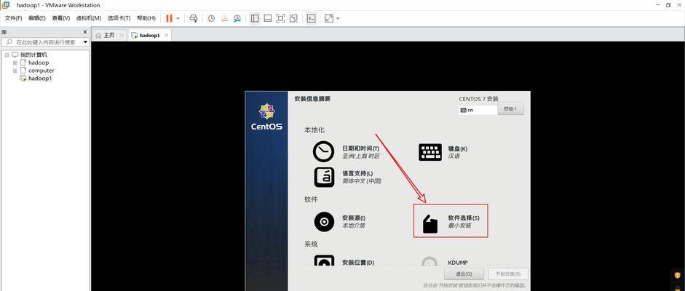Image resolution: width=685 pixels, height=291 pixels.
Task: Open 日期和时间(T) settings label
Action: tap(360, 148)
